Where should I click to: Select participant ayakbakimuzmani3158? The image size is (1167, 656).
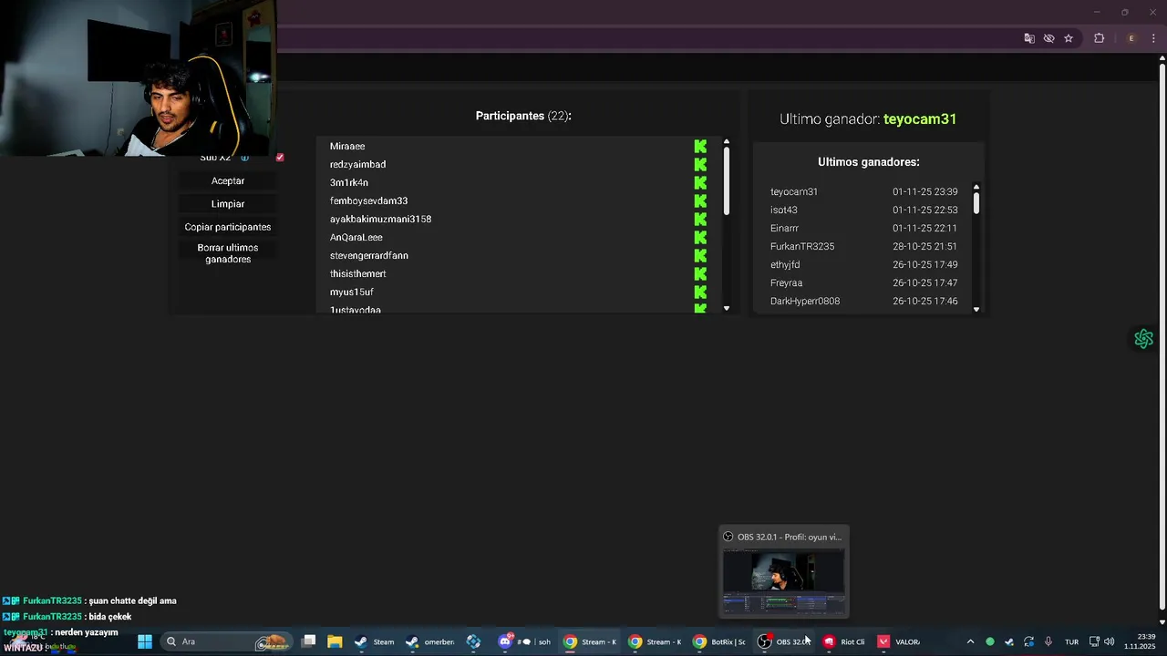click(x=380, y=219)
